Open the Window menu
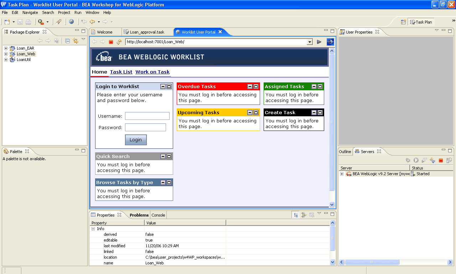 [93, 12]
